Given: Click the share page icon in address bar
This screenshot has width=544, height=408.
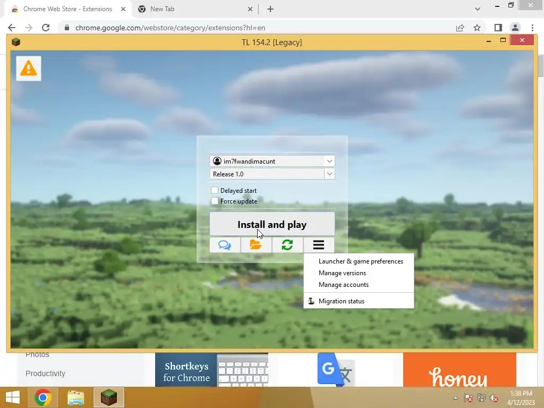Looking at the screenshot, I should click(x=460, y=28).
